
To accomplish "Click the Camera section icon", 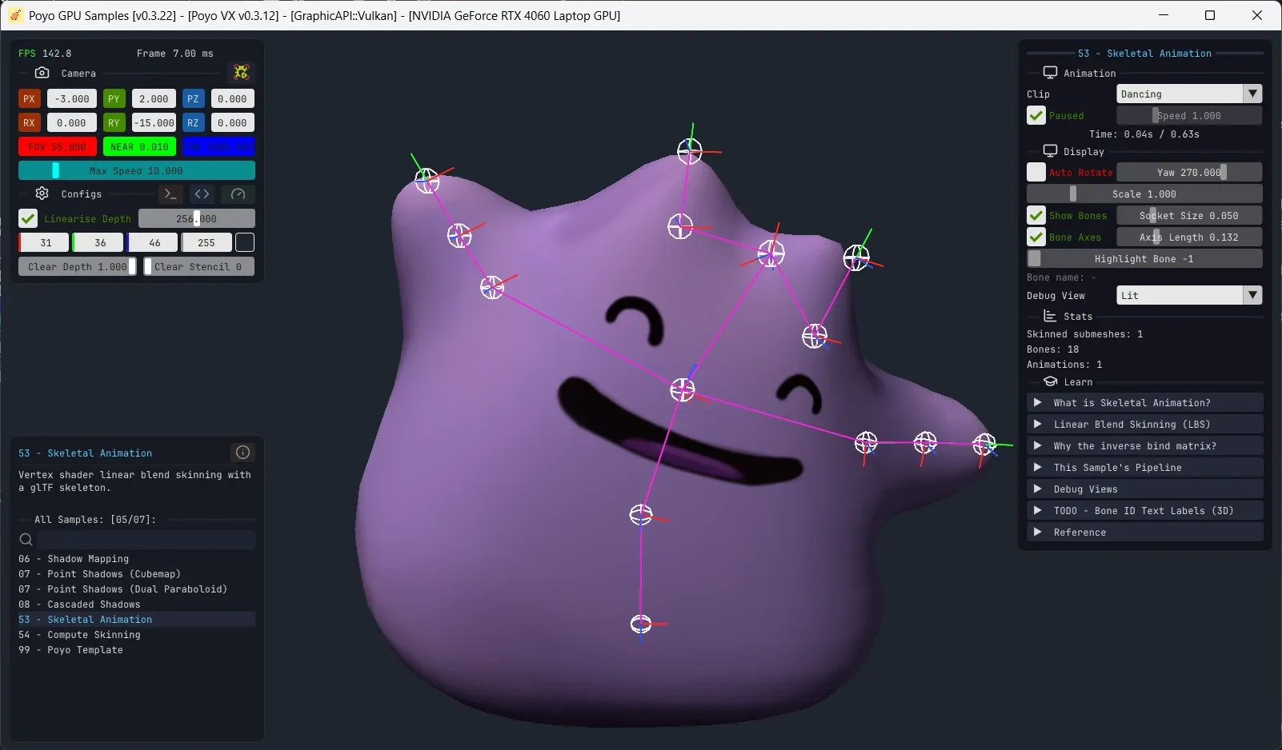I will [42, 73].
